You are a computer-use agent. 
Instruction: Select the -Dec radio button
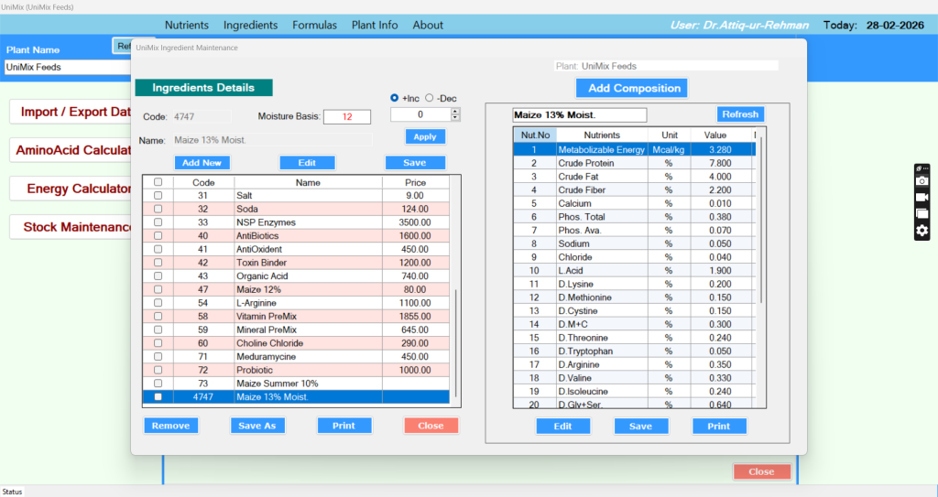point(430,98)
